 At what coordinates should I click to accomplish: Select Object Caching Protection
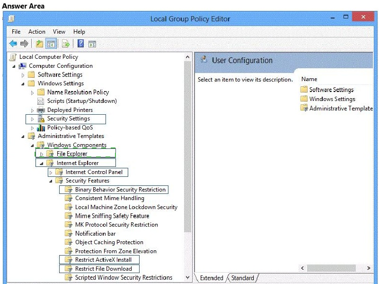point(109,242)
